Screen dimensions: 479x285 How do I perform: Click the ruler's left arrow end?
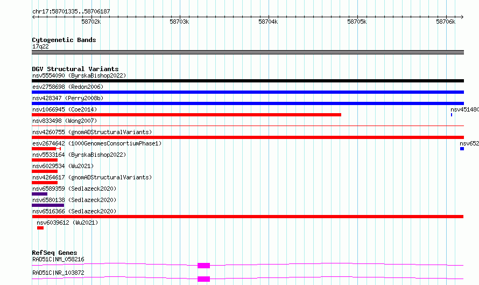click(33, 17)
